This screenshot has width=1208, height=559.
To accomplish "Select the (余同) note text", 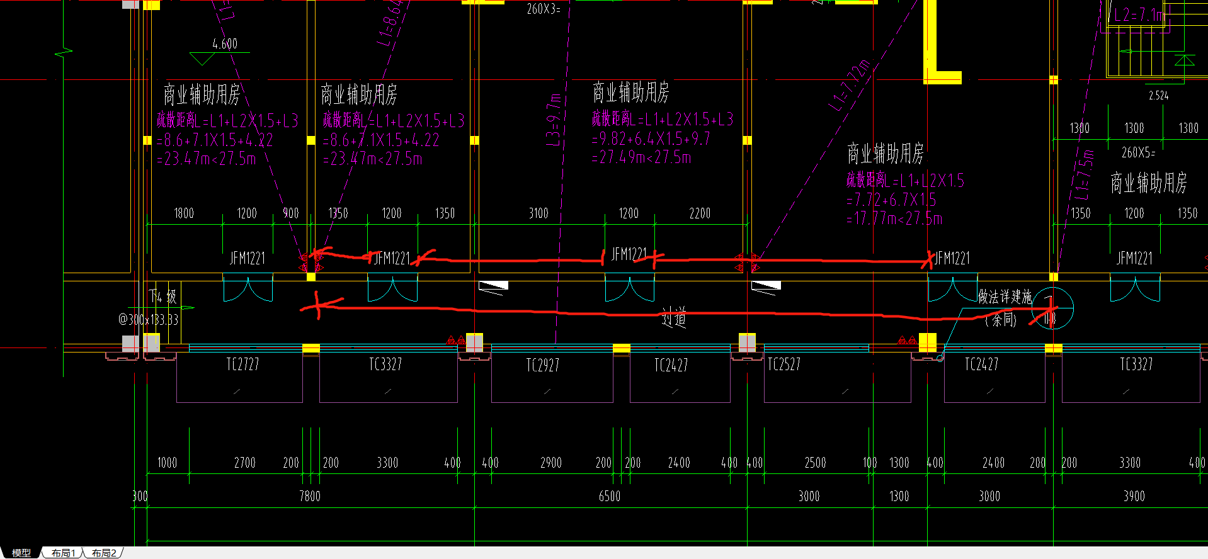I will [x=1001, y=320].
